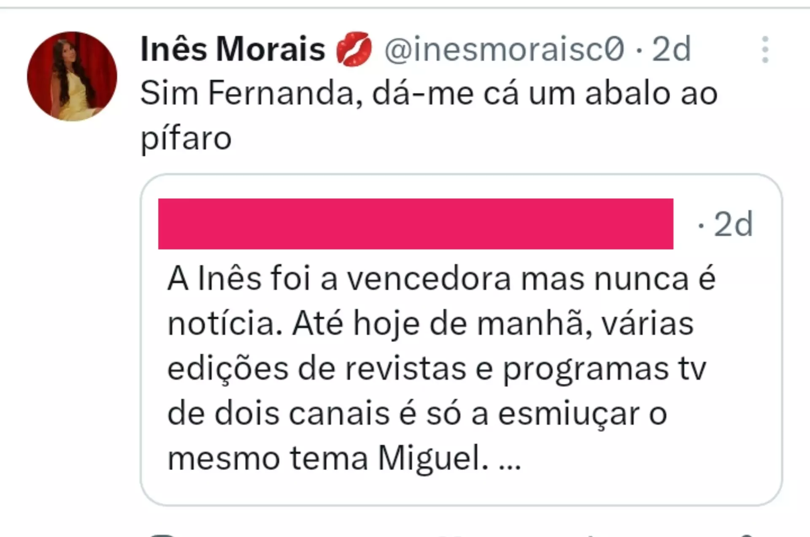Click the word 'Fernanda' in the tweet text

click(285, 93)
